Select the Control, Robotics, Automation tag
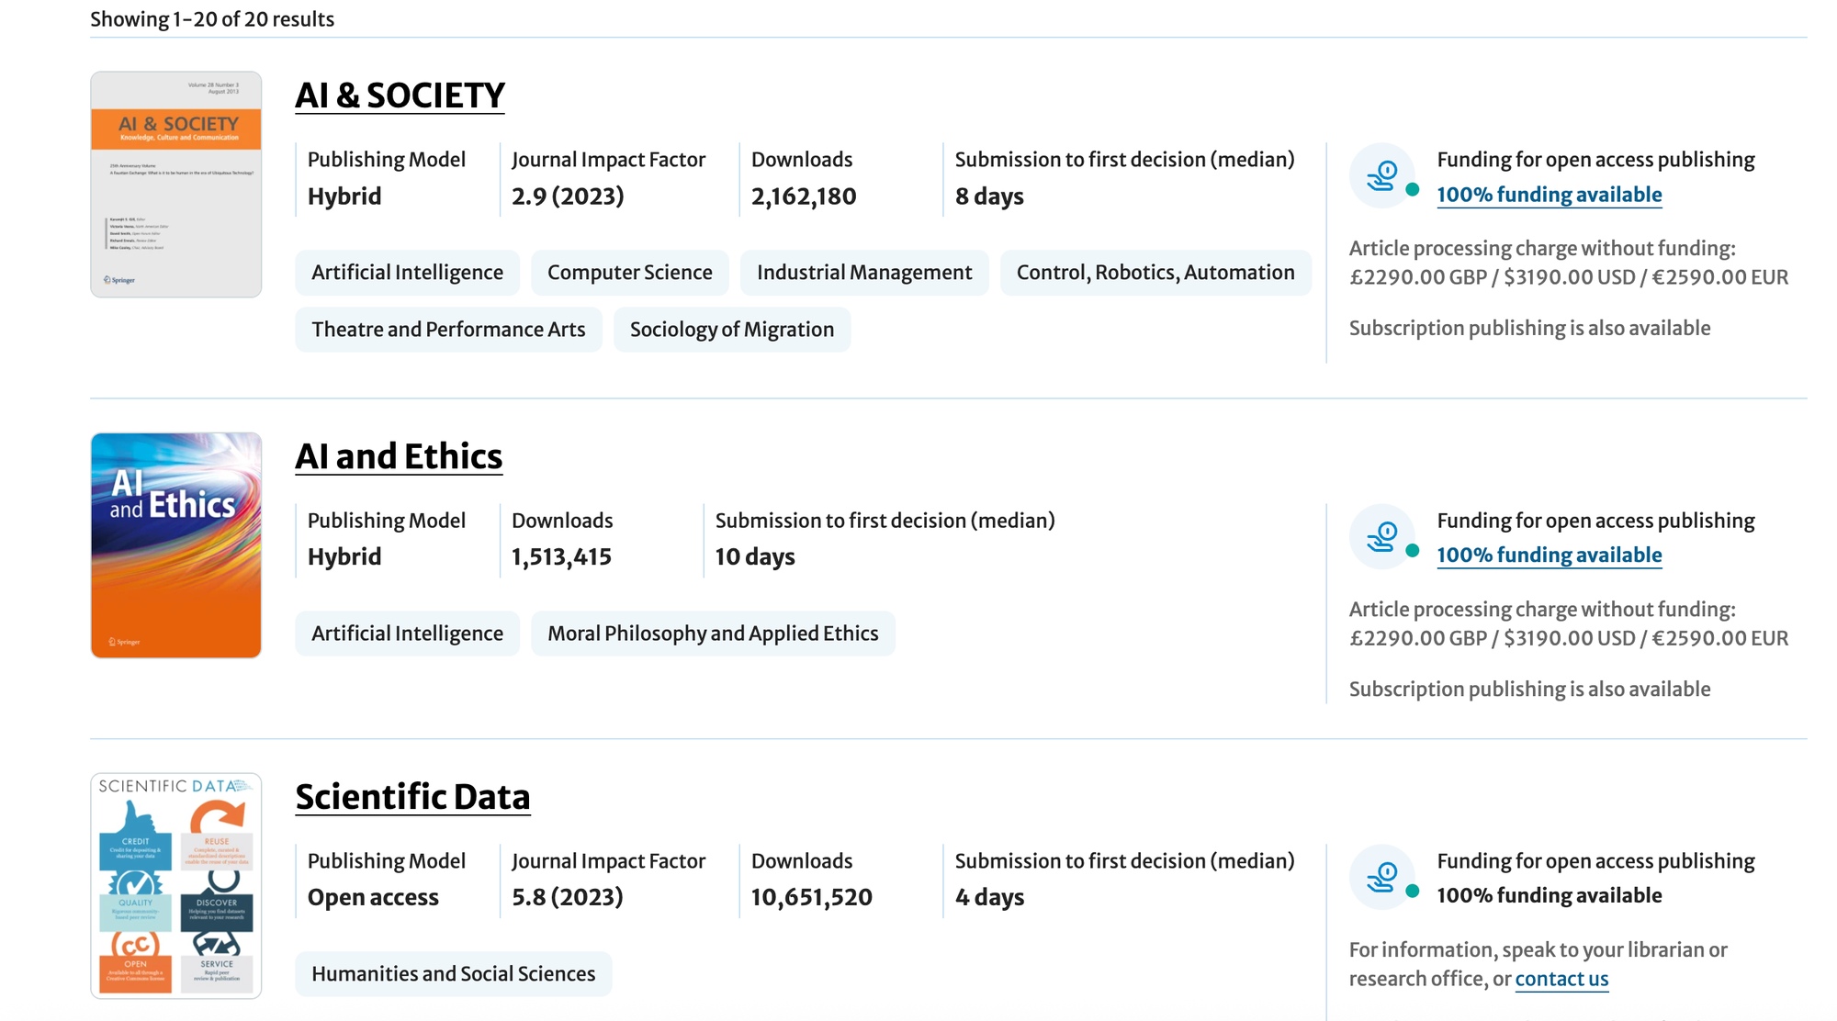The width and height of the screenshot is (1837, 1021). click(1155, 273)
